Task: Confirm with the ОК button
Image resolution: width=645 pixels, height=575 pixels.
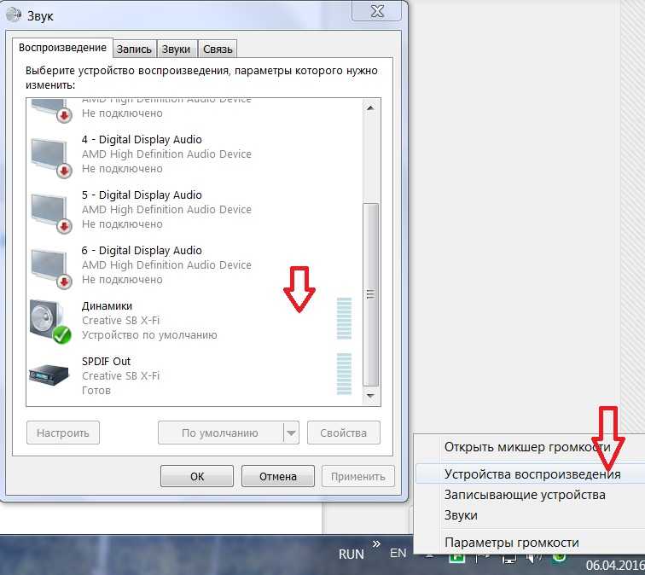Action: click(x=197, y=476)
